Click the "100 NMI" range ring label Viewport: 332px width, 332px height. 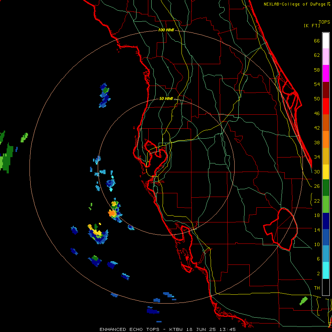166,30
